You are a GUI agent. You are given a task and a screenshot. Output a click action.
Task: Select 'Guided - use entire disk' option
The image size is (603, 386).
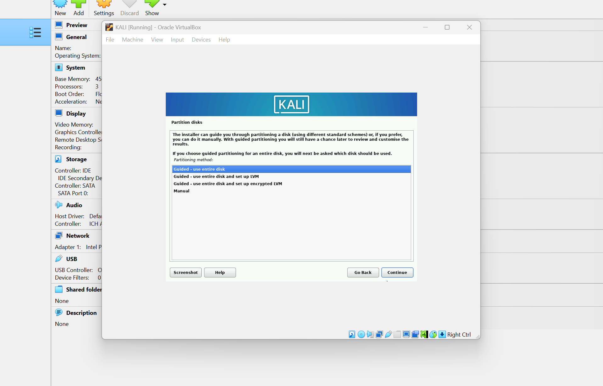click(x=291, y=169)
